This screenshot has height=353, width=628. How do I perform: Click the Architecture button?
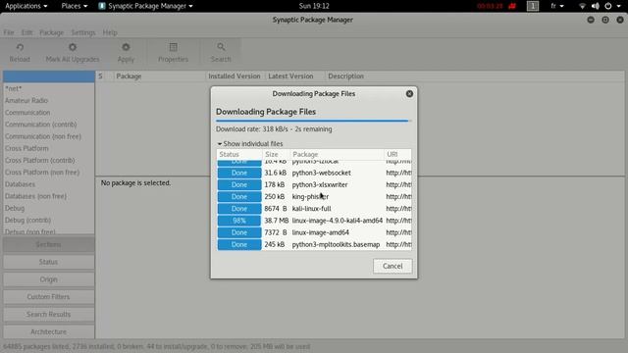point(48,331)
